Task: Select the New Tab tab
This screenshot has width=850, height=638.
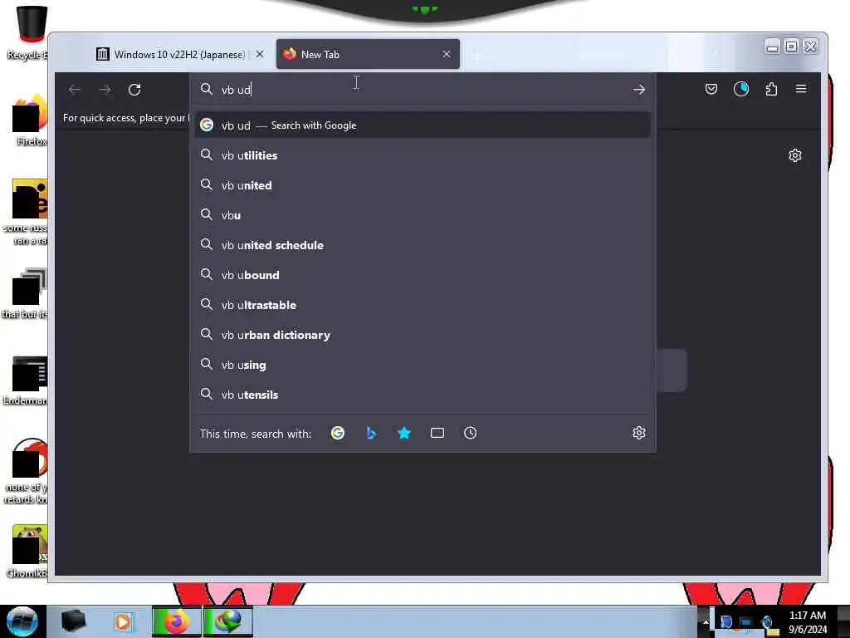Action: tap(368, 54)
